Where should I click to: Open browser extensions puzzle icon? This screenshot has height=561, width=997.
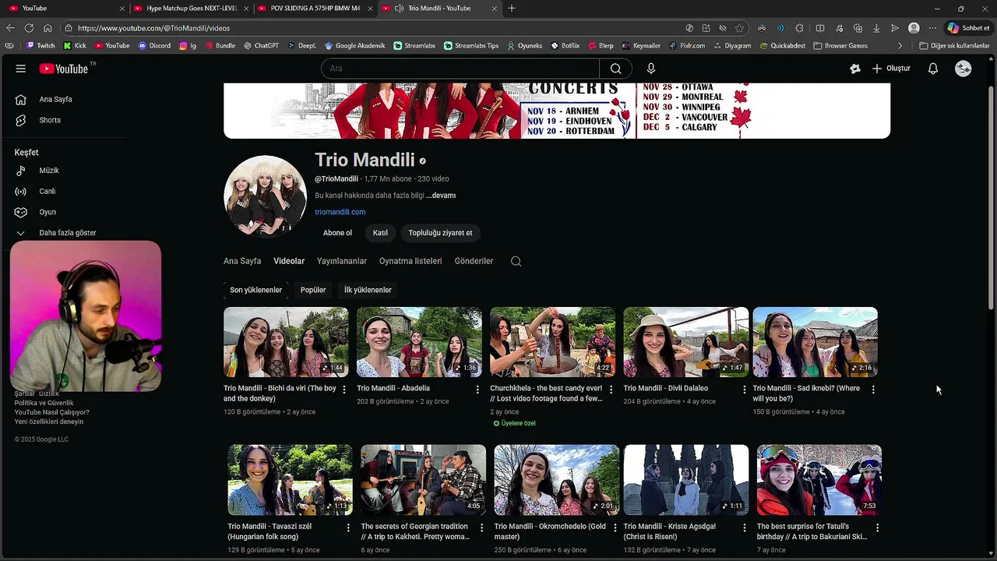point(800,28)
